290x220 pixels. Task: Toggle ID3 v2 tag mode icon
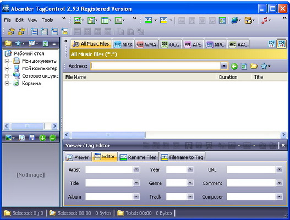tap(281, 44)
